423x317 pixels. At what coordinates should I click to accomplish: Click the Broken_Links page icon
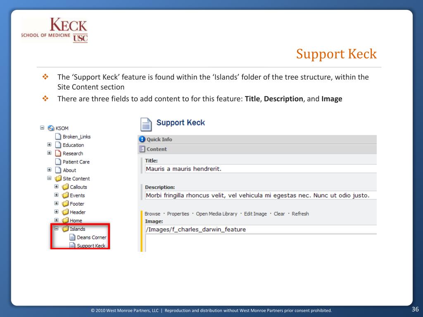tap(58, 136)
